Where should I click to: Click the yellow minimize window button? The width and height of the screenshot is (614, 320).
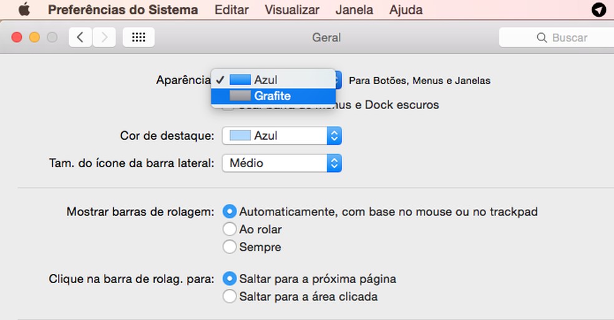point(34,37)
